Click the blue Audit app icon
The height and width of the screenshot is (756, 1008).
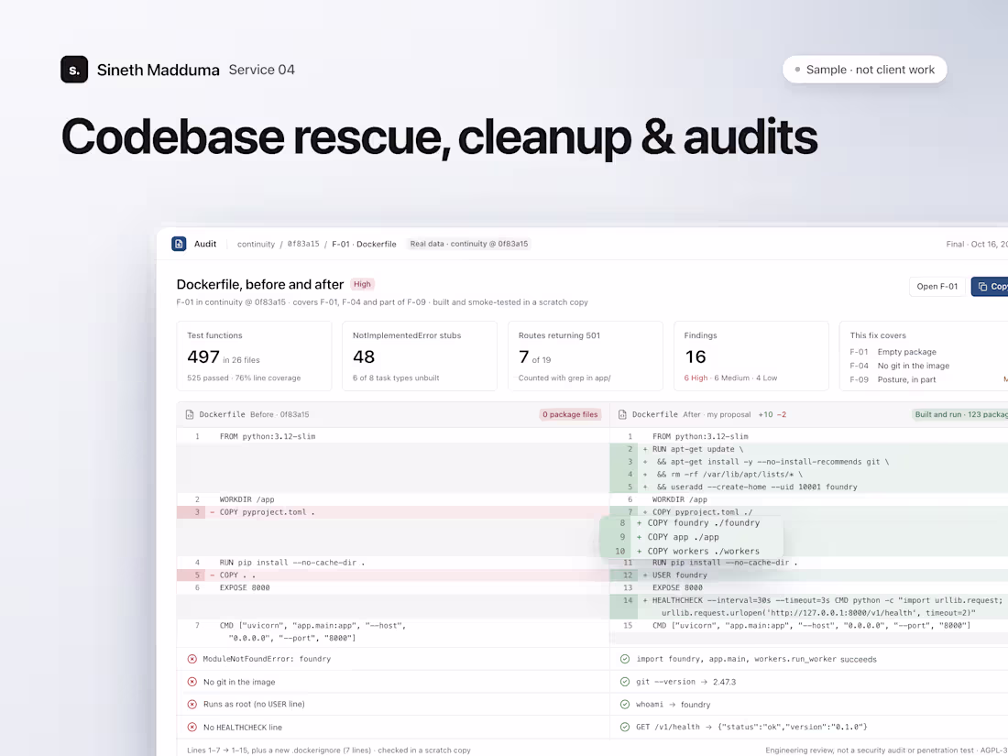click(x=179, y=244)
